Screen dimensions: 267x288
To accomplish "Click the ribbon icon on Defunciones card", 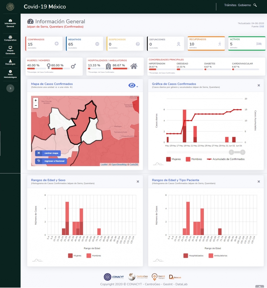I will tap(178, 44).
